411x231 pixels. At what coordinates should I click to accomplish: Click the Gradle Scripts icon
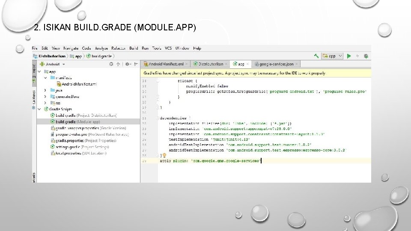click(x=46, y=109)
